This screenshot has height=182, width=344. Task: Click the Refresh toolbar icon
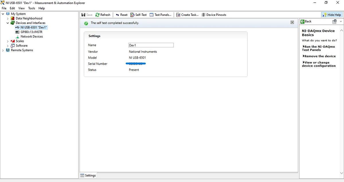pos(97,15)
